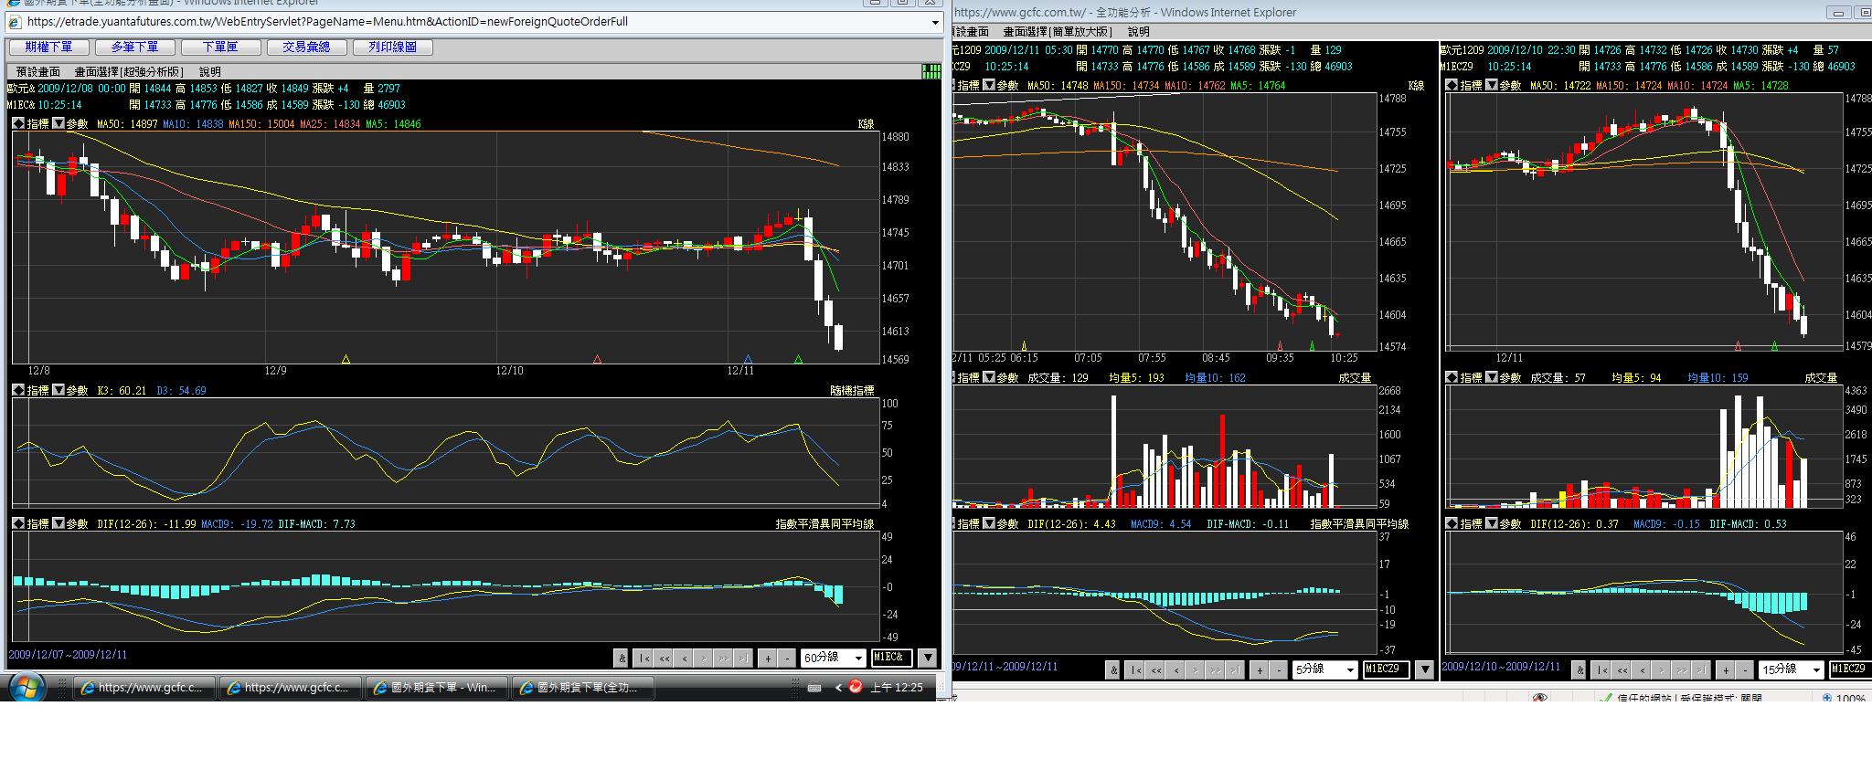Open 畫面選擇[簡單放大版] menu in gcfc window
Screen dimensions: 1872x780
point(1058,32)
